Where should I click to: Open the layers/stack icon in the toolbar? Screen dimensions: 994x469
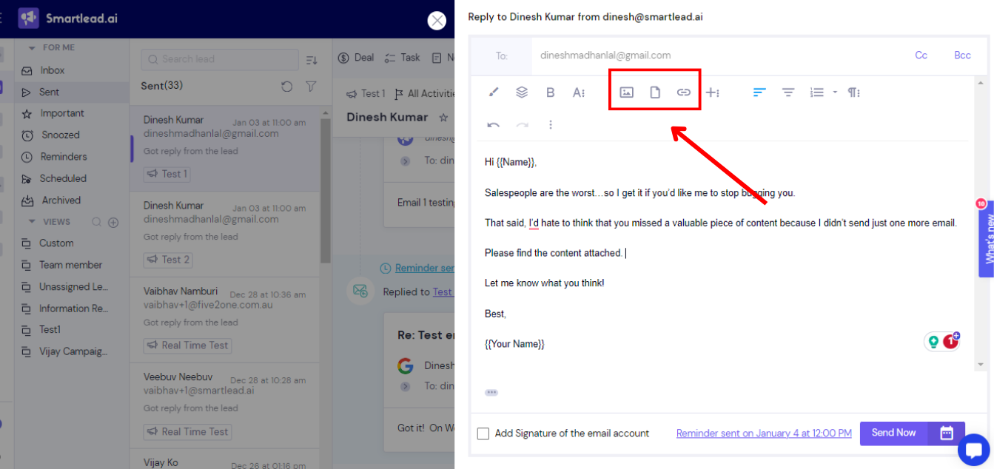point(522,92)
